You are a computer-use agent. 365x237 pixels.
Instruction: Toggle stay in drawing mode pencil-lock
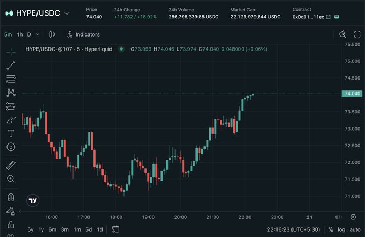[11, 211]
